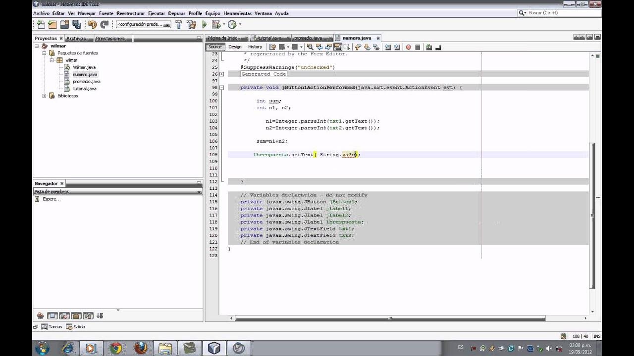Viewport: 634px width, 356px height.
Task: Open the Tareas window button
Action: point(52,327)
